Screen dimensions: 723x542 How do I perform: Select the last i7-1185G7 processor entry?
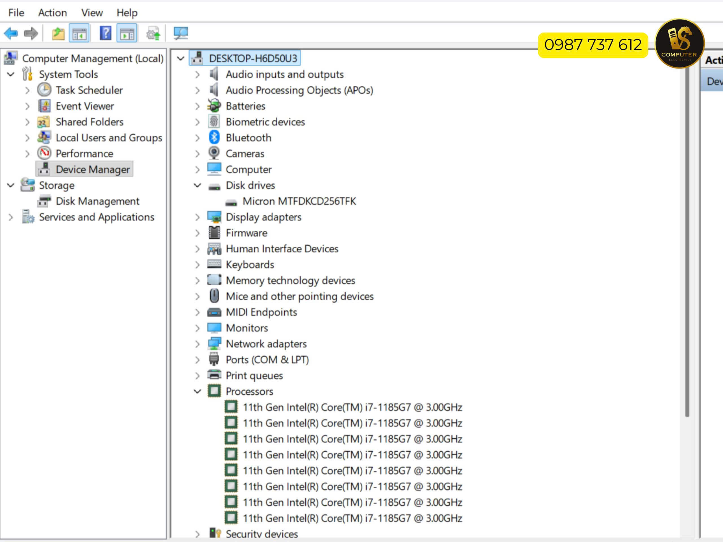pos(352,518)
